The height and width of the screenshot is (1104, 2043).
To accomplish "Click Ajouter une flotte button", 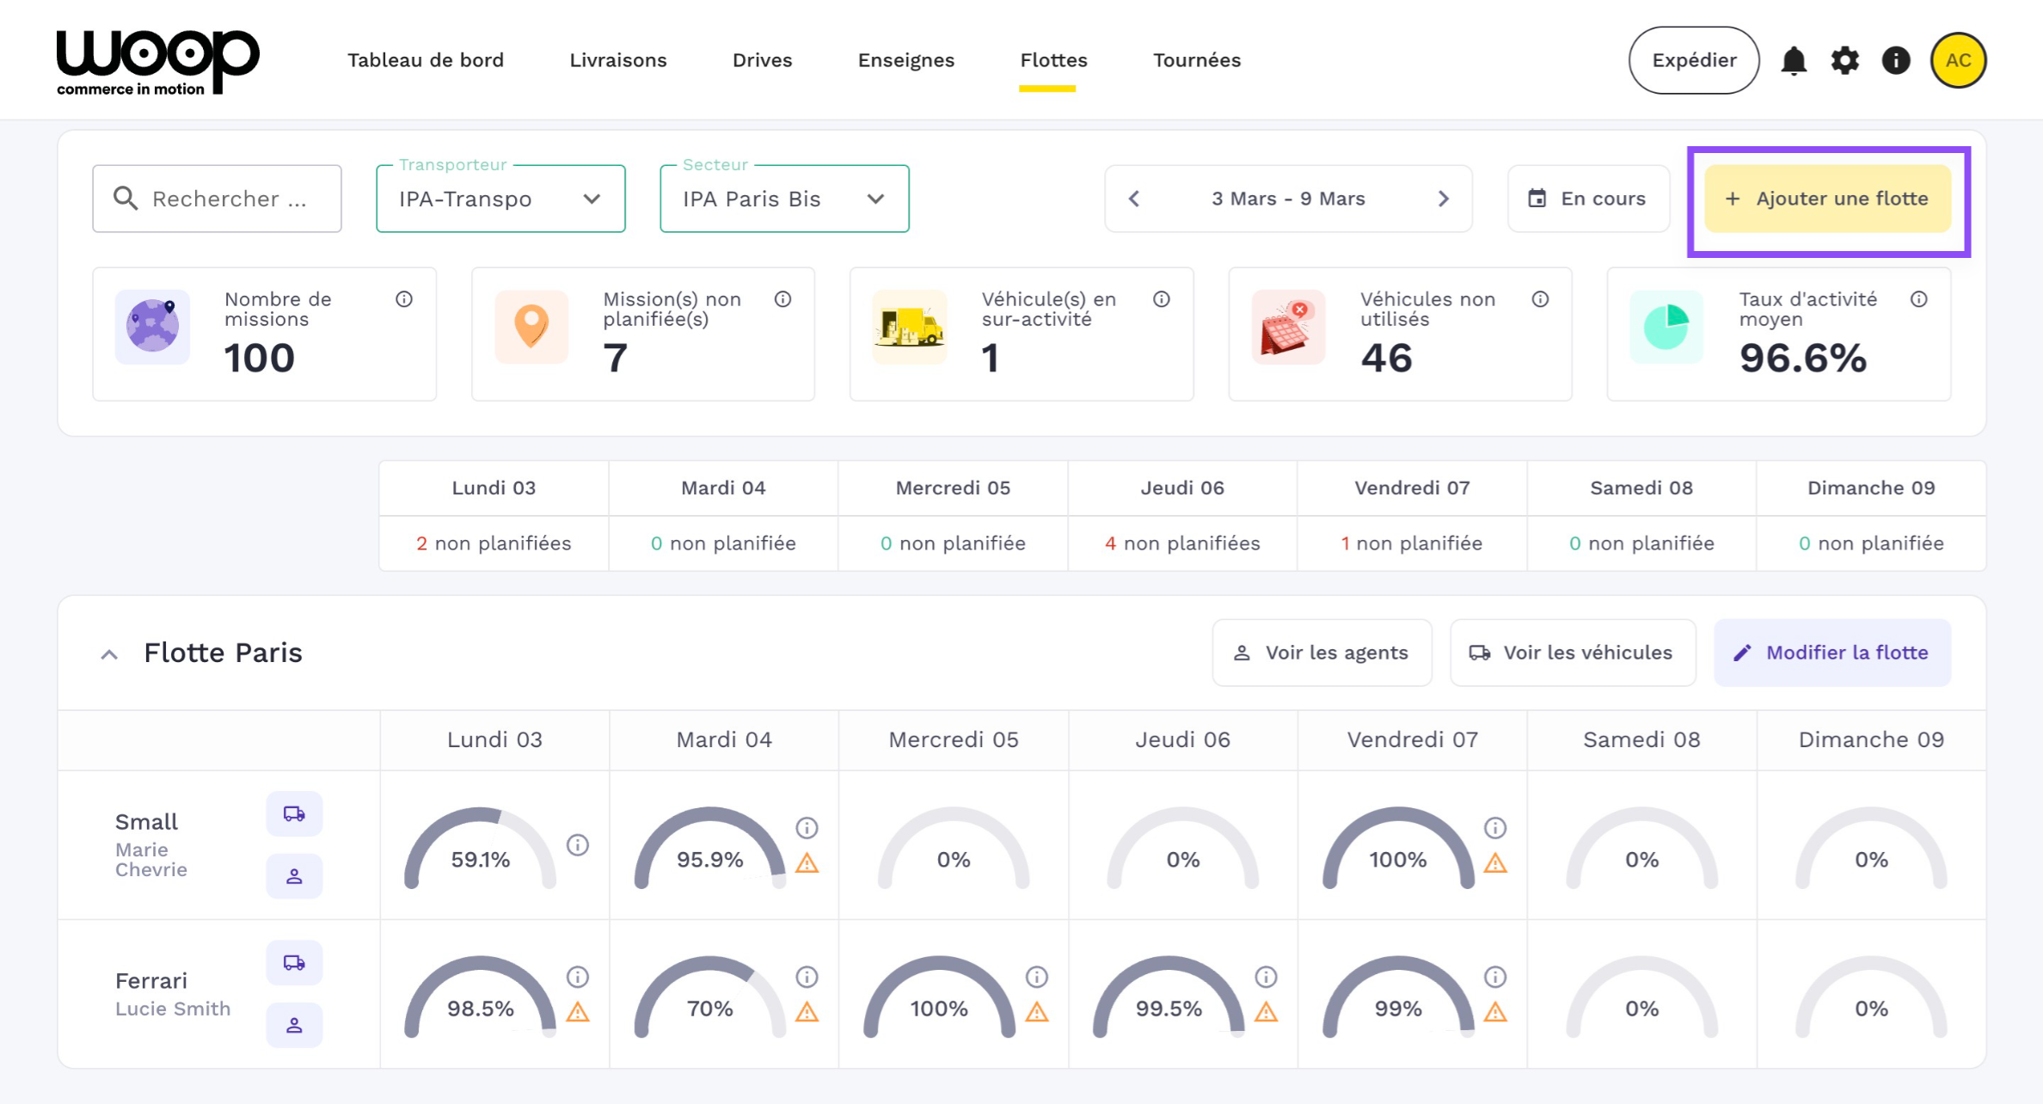I will coord(1827,199).
